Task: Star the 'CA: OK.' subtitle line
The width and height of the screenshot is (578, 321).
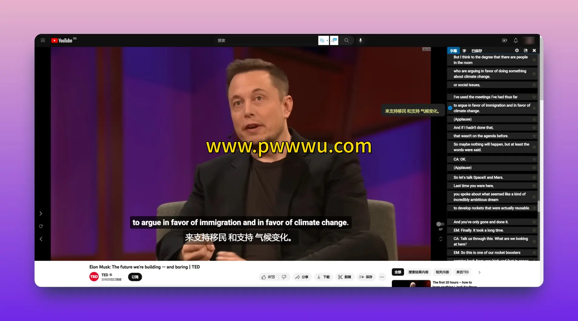Action: [x=534, y=159]
